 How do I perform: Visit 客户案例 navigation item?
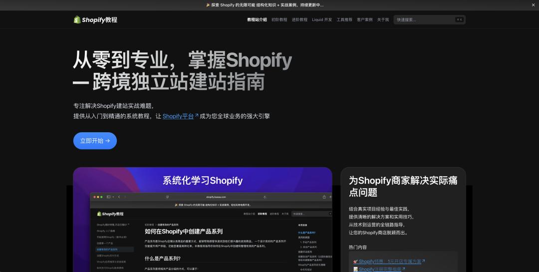pos(364,19)
